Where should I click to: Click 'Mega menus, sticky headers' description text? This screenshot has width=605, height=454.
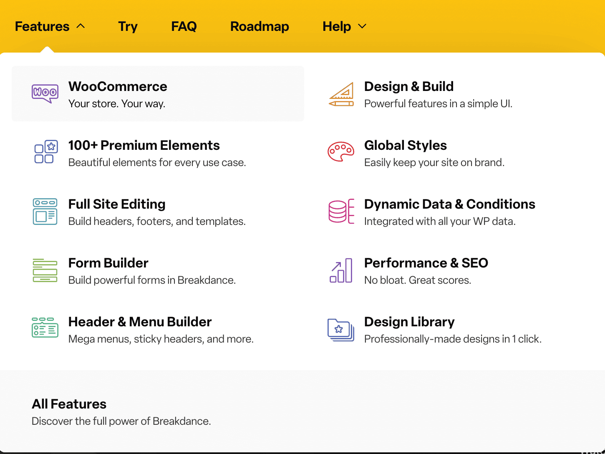pyautogui.click(x=161, y=339)
